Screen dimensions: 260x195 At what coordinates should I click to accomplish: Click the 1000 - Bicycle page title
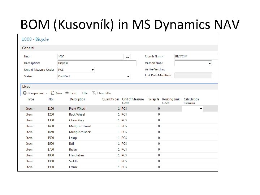pos(35,39)
